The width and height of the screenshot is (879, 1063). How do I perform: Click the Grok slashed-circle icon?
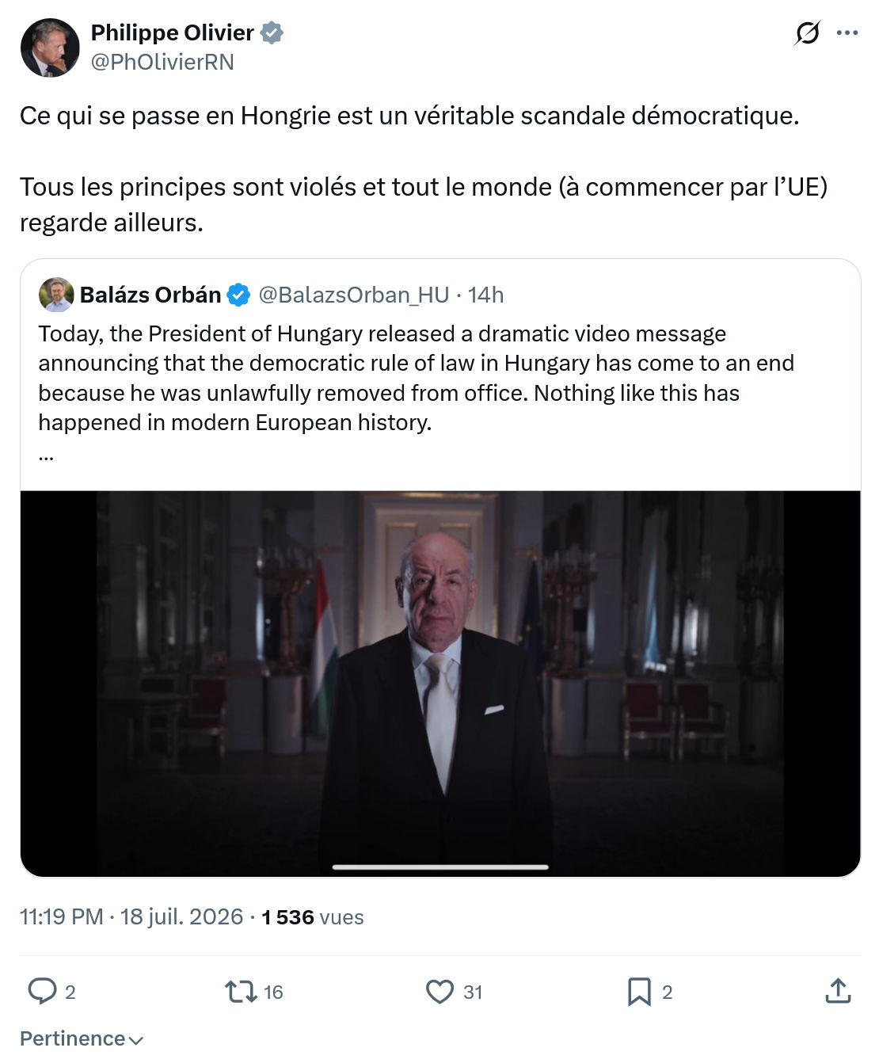click(x=807, y=33)
